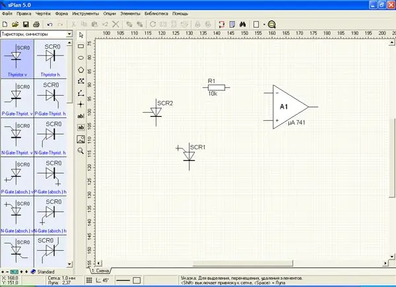This screenshot has height=287, width=396.
Task: Click the Undo arrow icon
Action: pyautogui.click(x=49, y=24)
